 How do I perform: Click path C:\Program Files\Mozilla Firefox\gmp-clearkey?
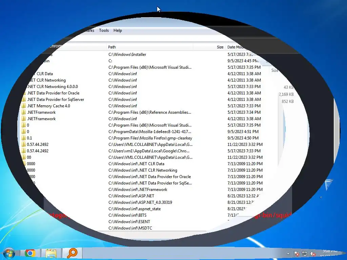tap(150, 138)
